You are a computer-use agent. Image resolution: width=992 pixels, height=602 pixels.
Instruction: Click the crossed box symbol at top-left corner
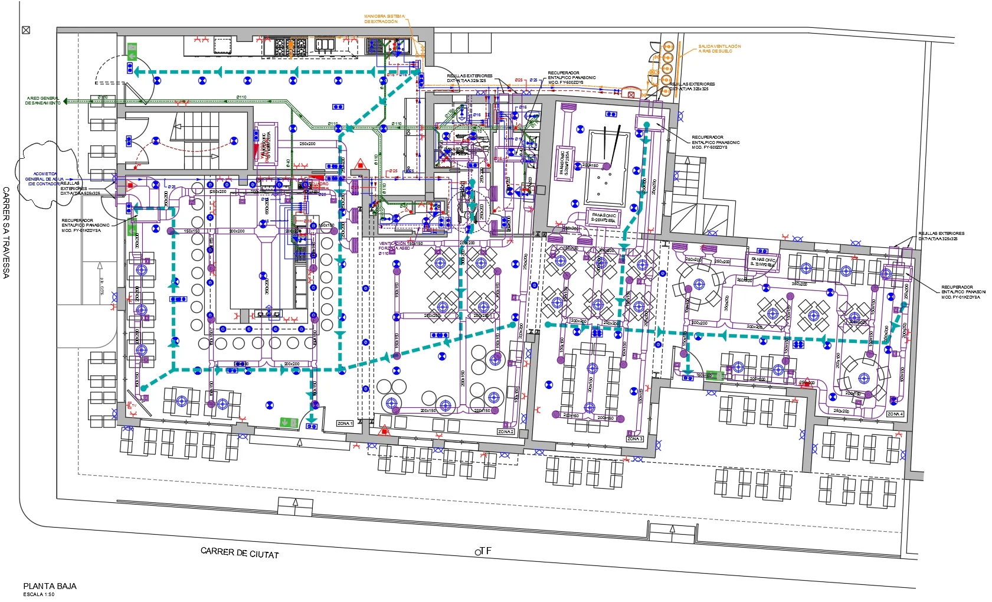coord(25,30)
